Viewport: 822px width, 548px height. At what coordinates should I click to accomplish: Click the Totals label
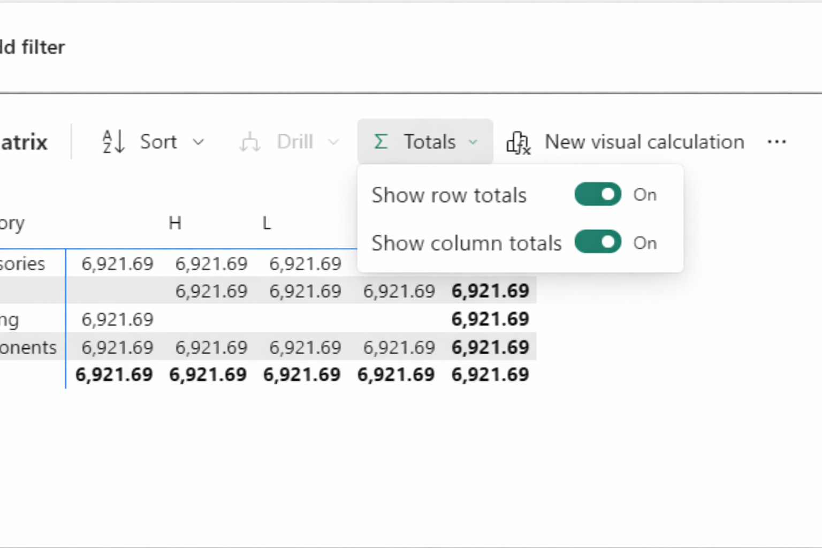pos(430,142)
